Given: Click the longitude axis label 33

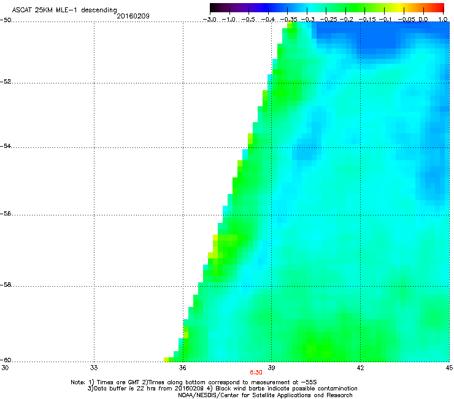Looking at the screenshot, I should pos(94,368).
